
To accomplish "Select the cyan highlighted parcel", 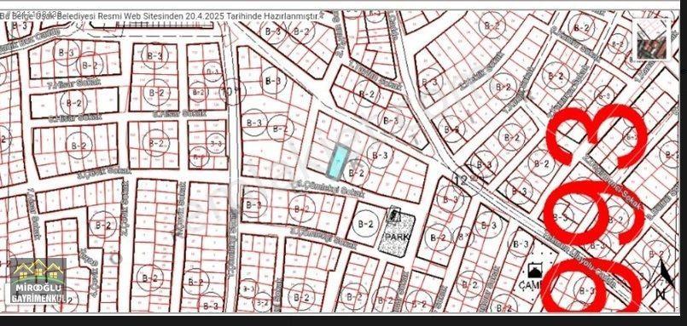I will click(339, 162).
